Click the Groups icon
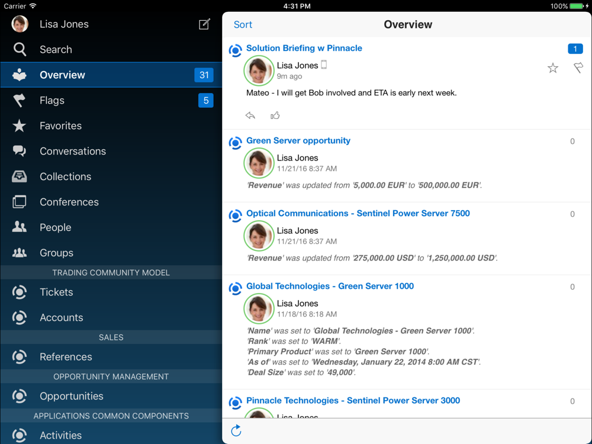The width and height of the screenshot is (592, 444). point(20,253)
